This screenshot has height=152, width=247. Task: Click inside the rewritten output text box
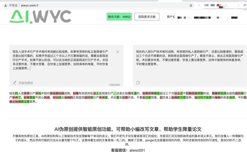(190, 66)
